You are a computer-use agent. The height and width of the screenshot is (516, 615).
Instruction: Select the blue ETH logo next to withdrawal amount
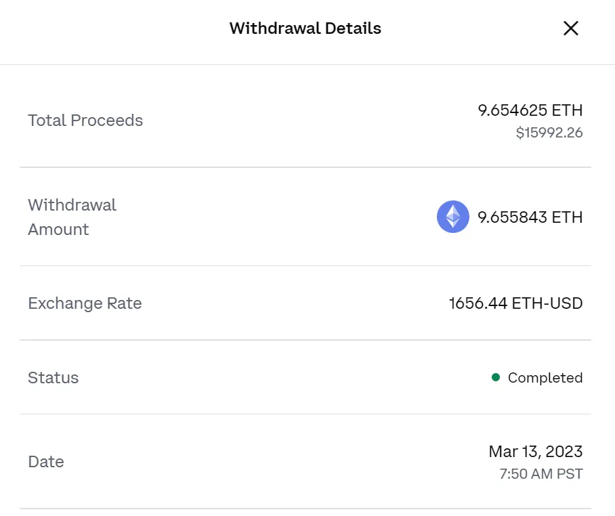452,217
